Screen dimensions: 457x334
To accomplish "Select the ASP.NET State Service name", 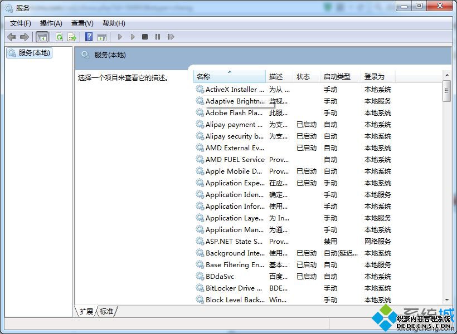I will point(234,242).
